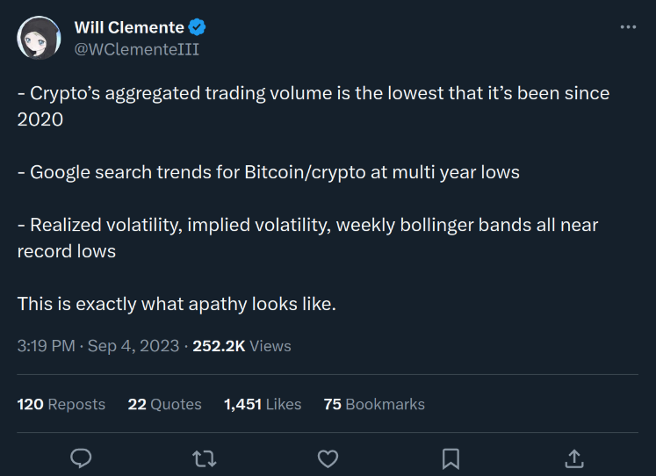View the 22 Quotes list
Screen dimensions: 656x476
164,404
